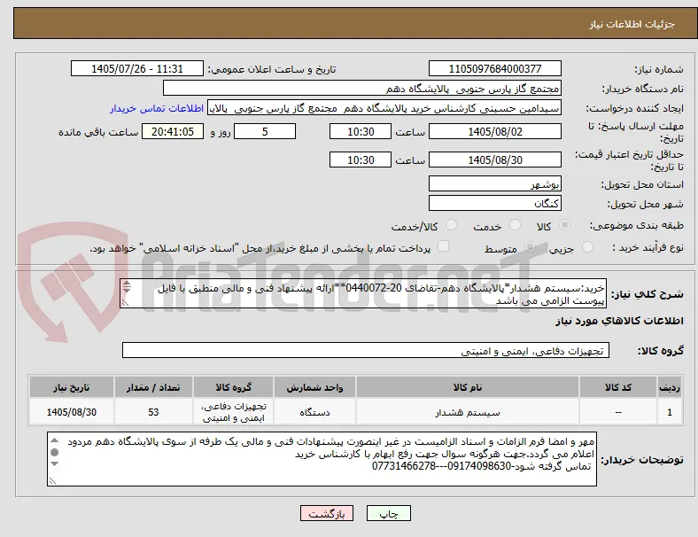This screenshot has width=698, height=537.
Task: Click the جزئیات اطلاعات نیاز header title
Action: coord(632,24)
